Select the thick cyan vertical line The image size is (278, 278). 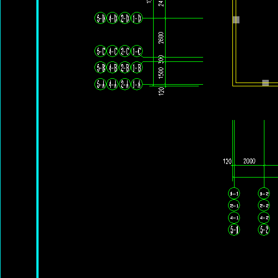(x=37, y=139)
